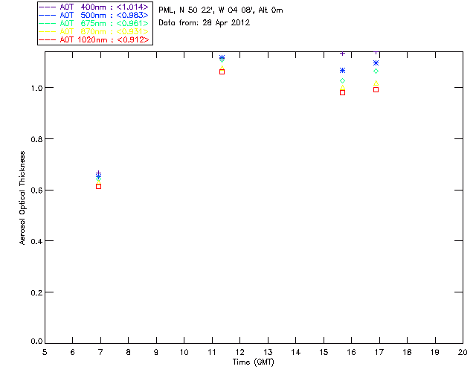Click the x-axis tick label '12'
Image resolution: width=476 pixels, height=381 pixels.
coord(239,352)
